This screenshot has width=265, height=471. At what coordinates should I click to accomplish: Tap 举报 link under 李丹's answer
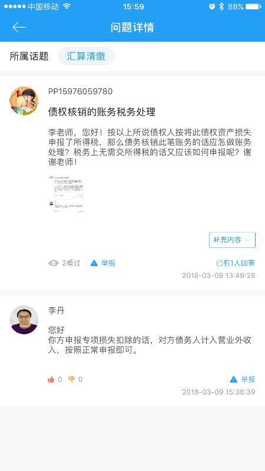pyautogui.click(x=248, y=379)
